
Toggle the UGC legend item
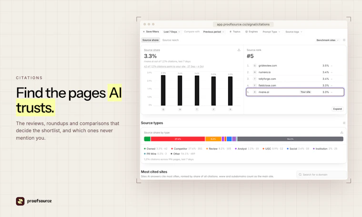[272, 149]
